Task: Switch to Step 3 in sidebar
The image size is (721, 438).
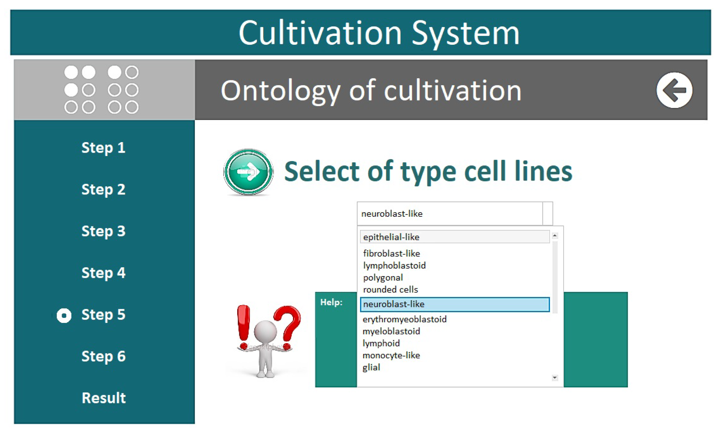Action: pyautogui.click(x=103, y=231)
